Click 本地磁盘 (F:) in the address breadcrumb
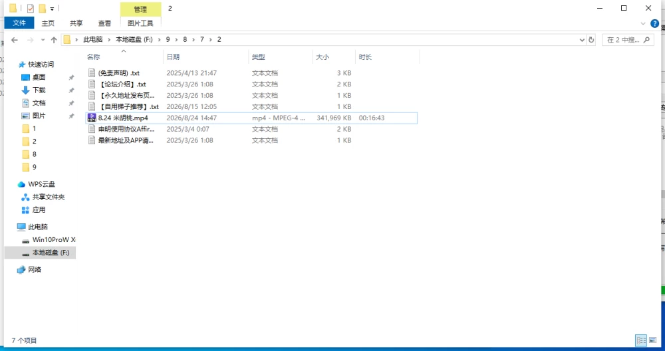 point(134,39)
